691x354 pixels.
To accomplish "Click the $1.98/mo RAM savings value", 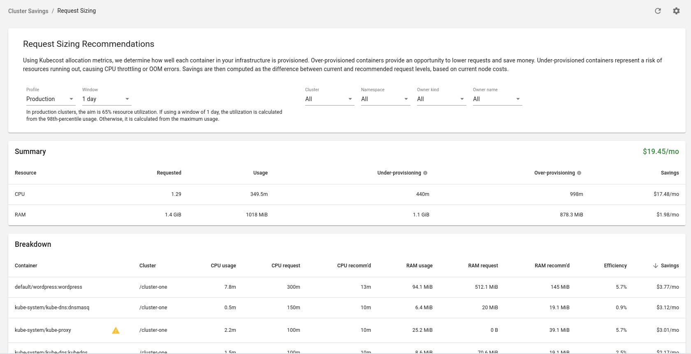I will pos(668,215).
